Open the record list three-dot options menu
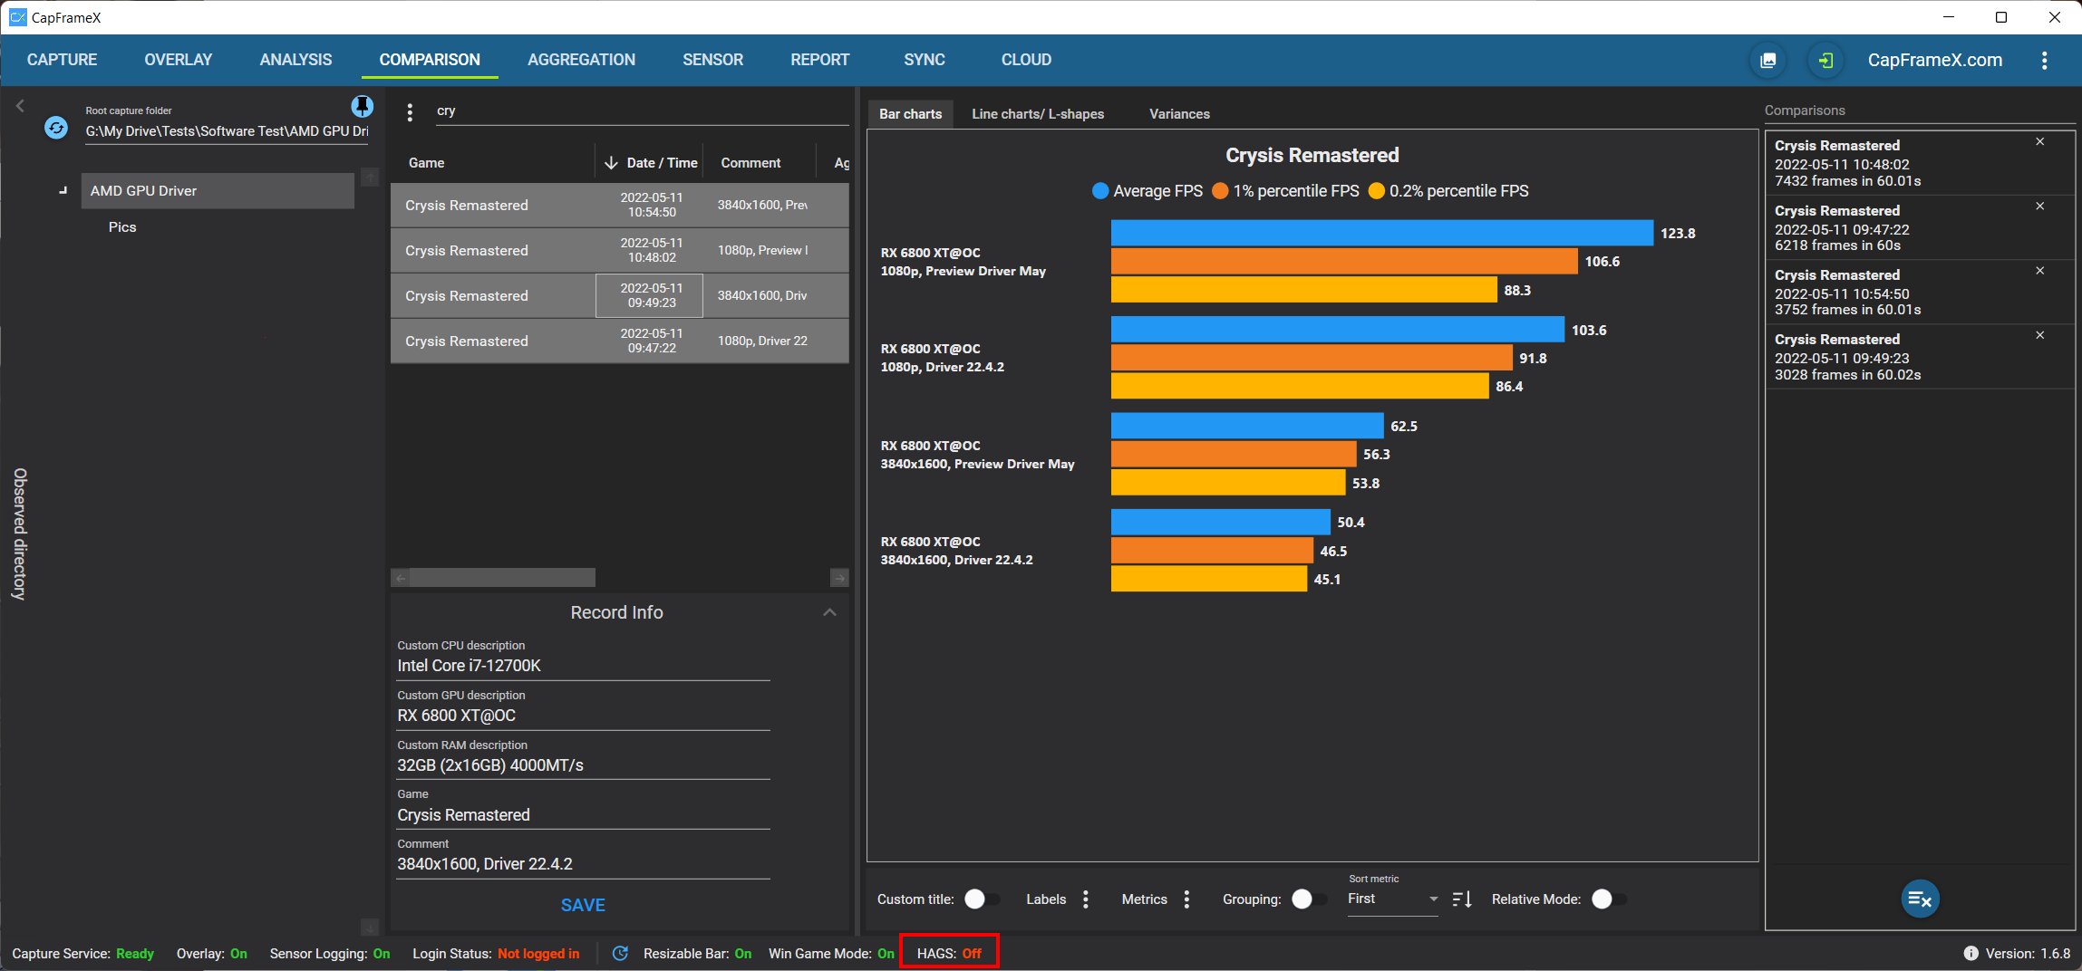This screenshot has height=971, width=2082. pyautogui.click(x=410, y=112)
